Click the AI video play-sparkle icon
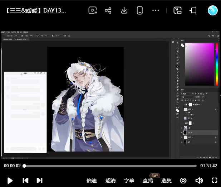 coord(93,10)
